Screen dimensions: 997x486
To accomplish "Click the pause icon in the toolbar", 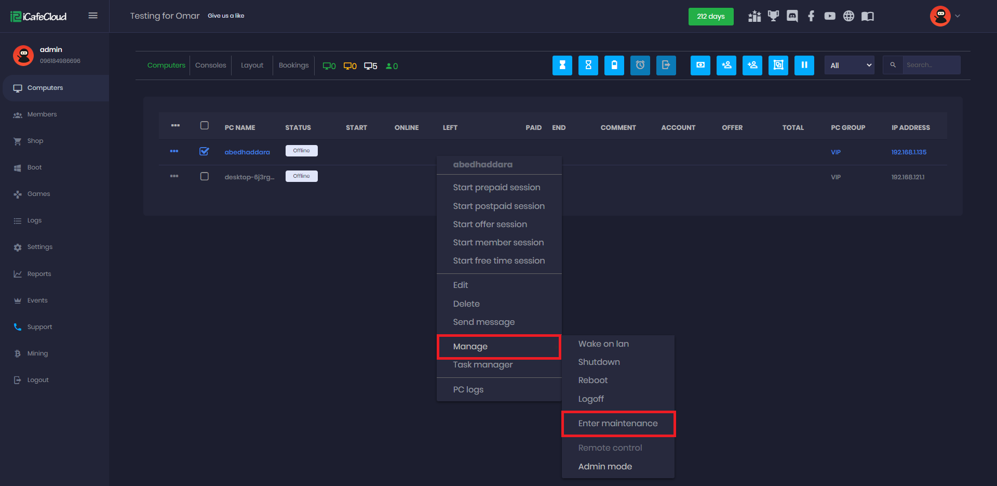I will click(x=804, y=65).
